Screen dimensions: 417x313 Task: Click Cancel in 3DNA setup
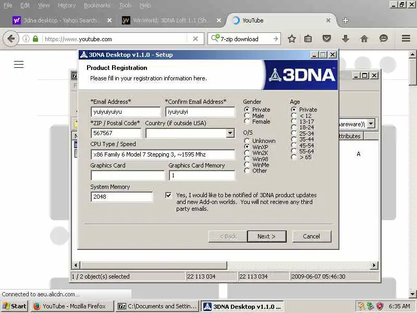[312, 236]
